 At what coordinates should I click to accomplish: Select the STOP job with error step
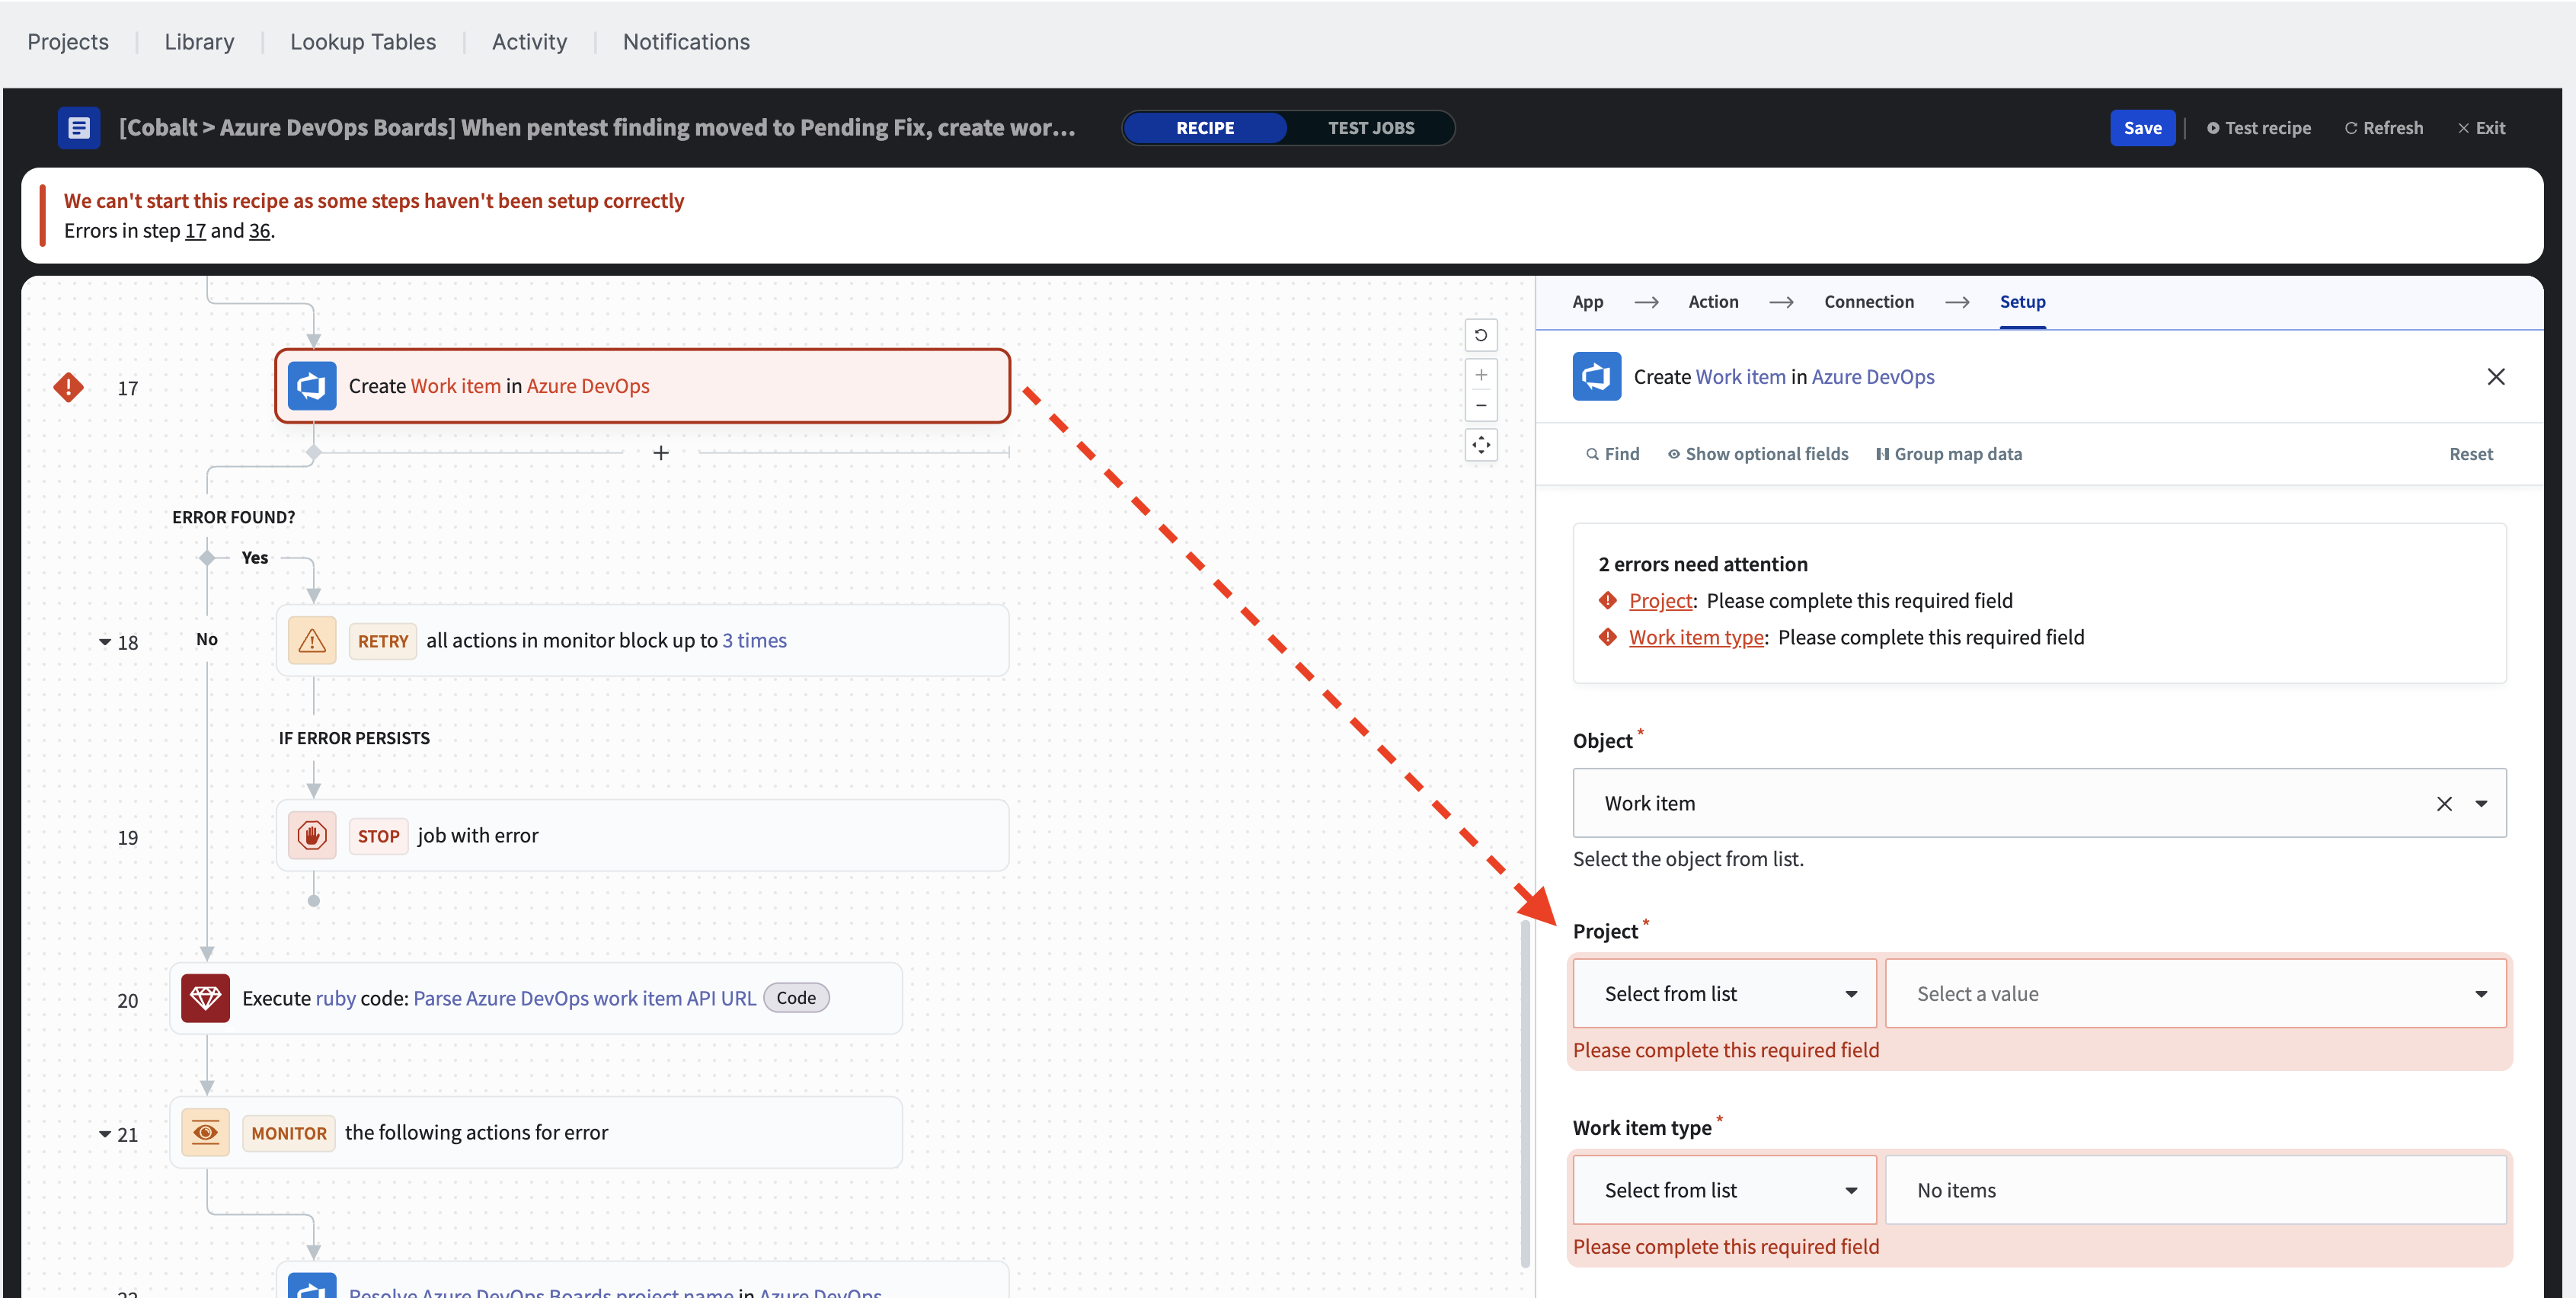tap(642, 836)
